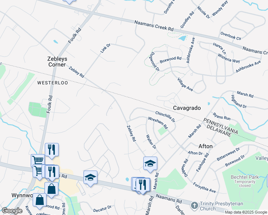Click the Bechtel Park label
The height and width of the screenshot is (215, 268).
pyautogui.click(x=245, y=177)
